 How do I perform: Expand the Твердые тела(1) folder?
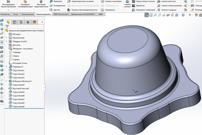pos(6,41)
